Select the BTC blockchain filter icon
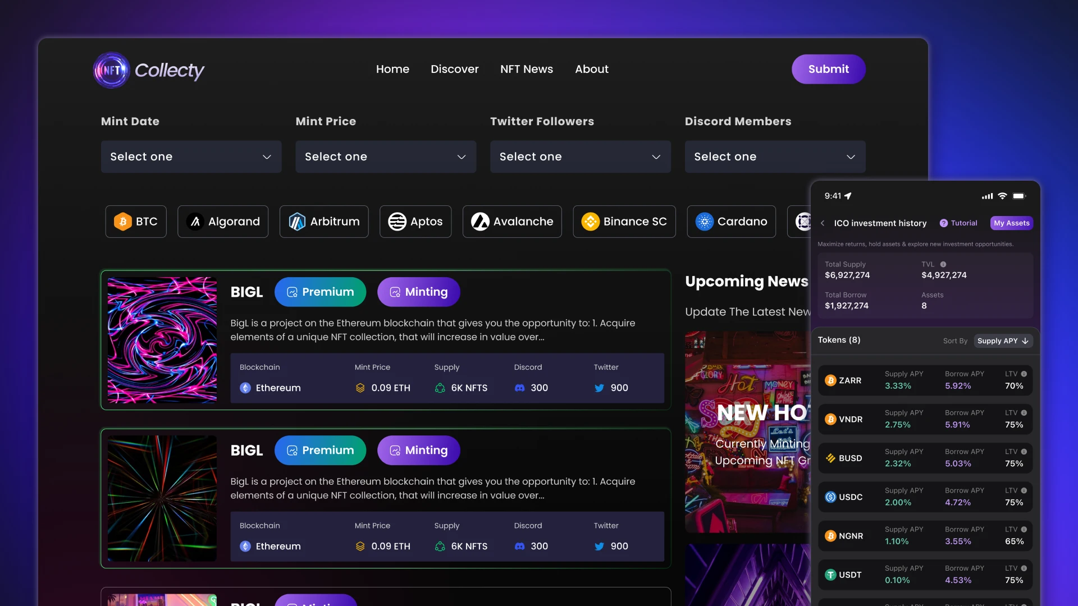The image size is (1078, 606). 122,222
